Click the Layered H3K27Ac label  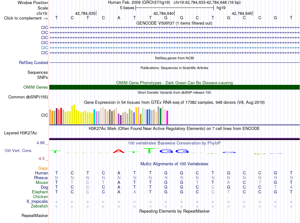(21, 133)
